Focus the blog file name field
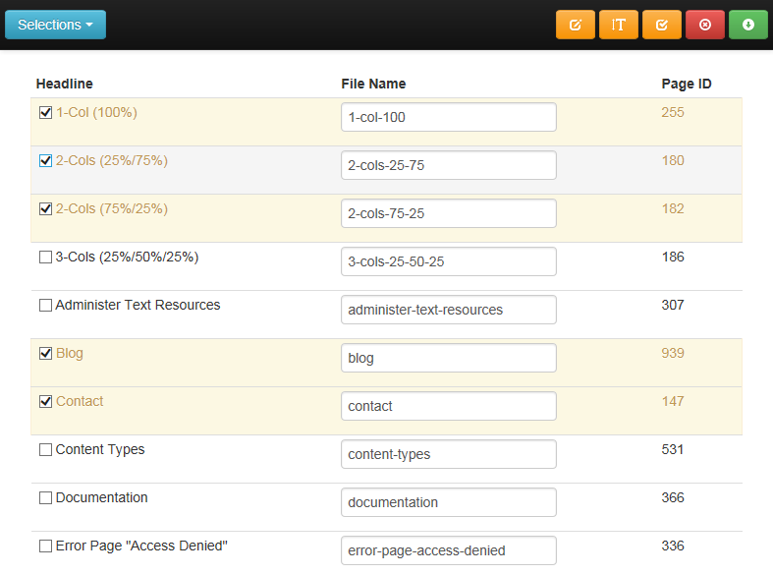This screenshot has width=773, height=575. [449, 358]
